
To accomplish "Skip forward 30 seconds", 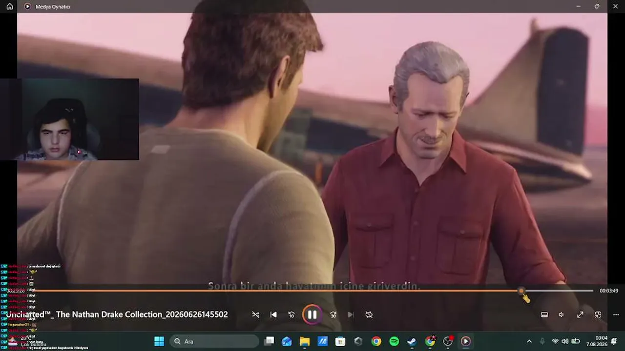I will [x=333, y=314].
